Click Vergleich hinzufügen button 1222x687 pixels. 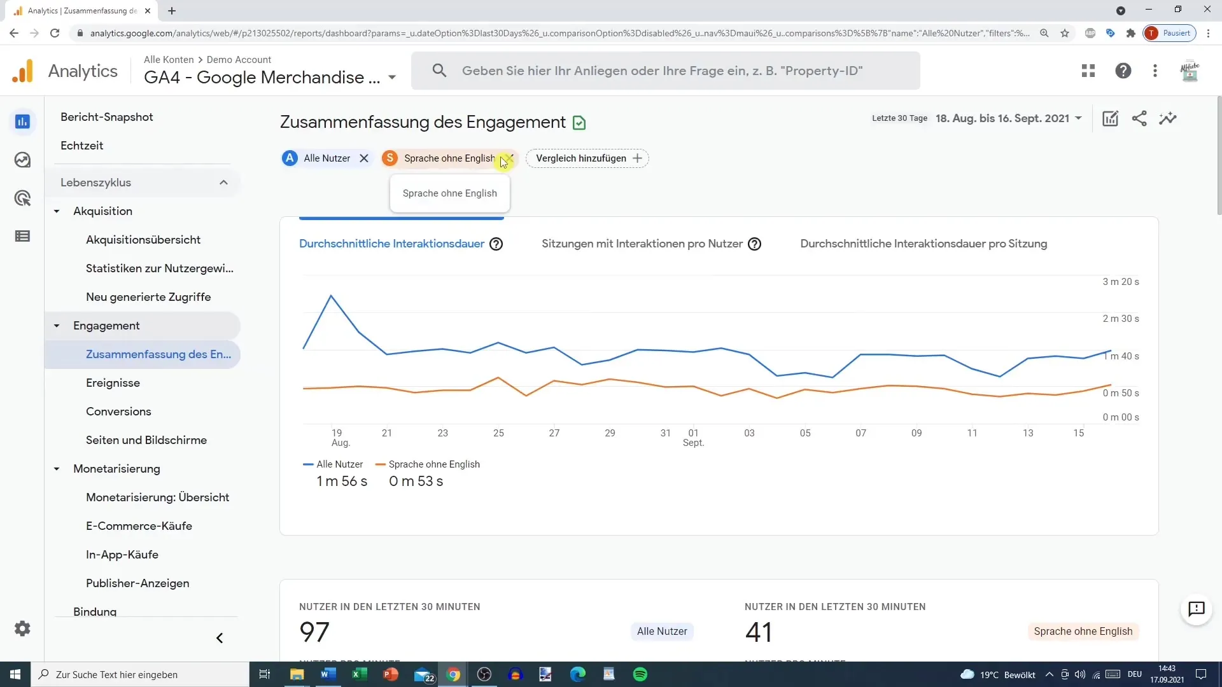pyautogui.click(x=588, y=158)
